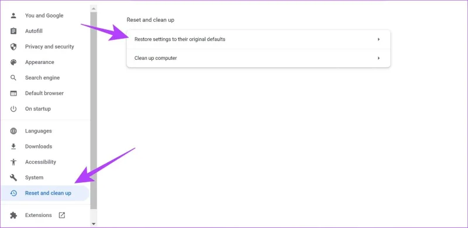Select Default browser in sidebar

44,93
